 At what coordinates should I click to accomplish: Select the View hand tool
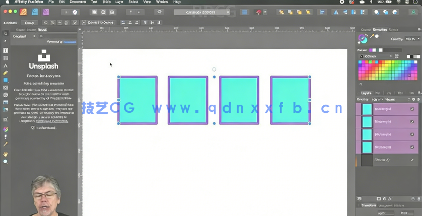pos(6,154)
